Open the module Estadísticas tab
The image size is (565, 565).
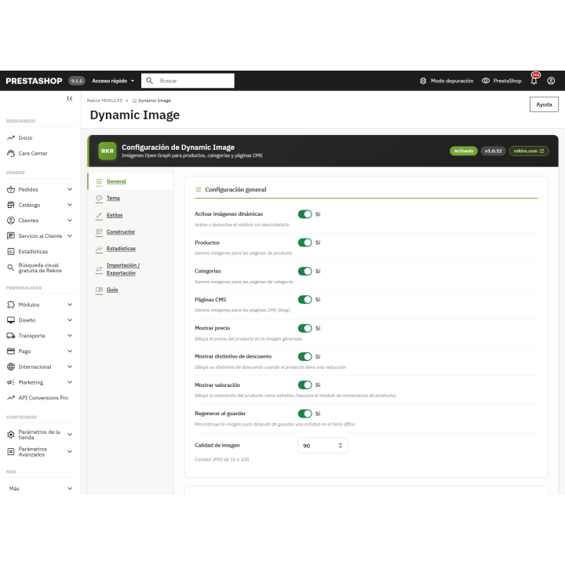click(x=131, y=248)
